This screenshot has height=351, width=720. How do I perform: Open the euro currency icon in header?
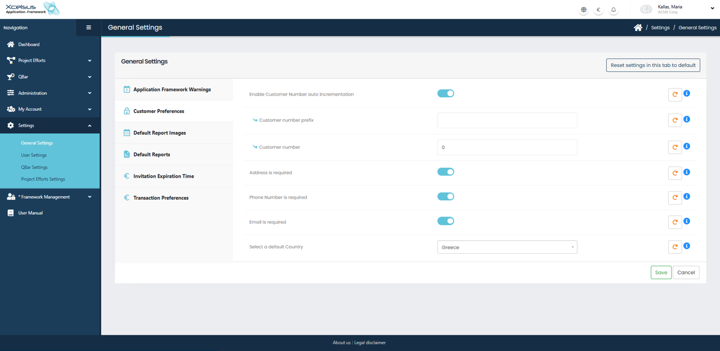tap(598, 10)
